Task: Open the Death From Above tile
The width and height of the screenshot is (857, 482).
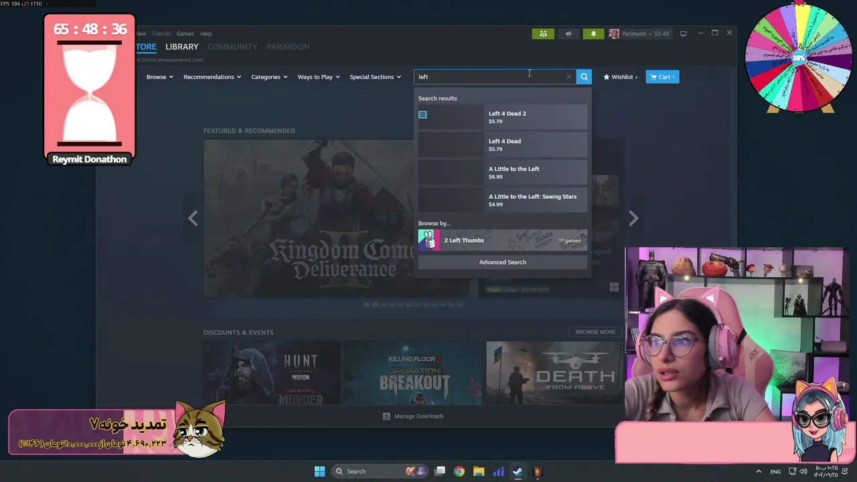Action: (554, 373)
